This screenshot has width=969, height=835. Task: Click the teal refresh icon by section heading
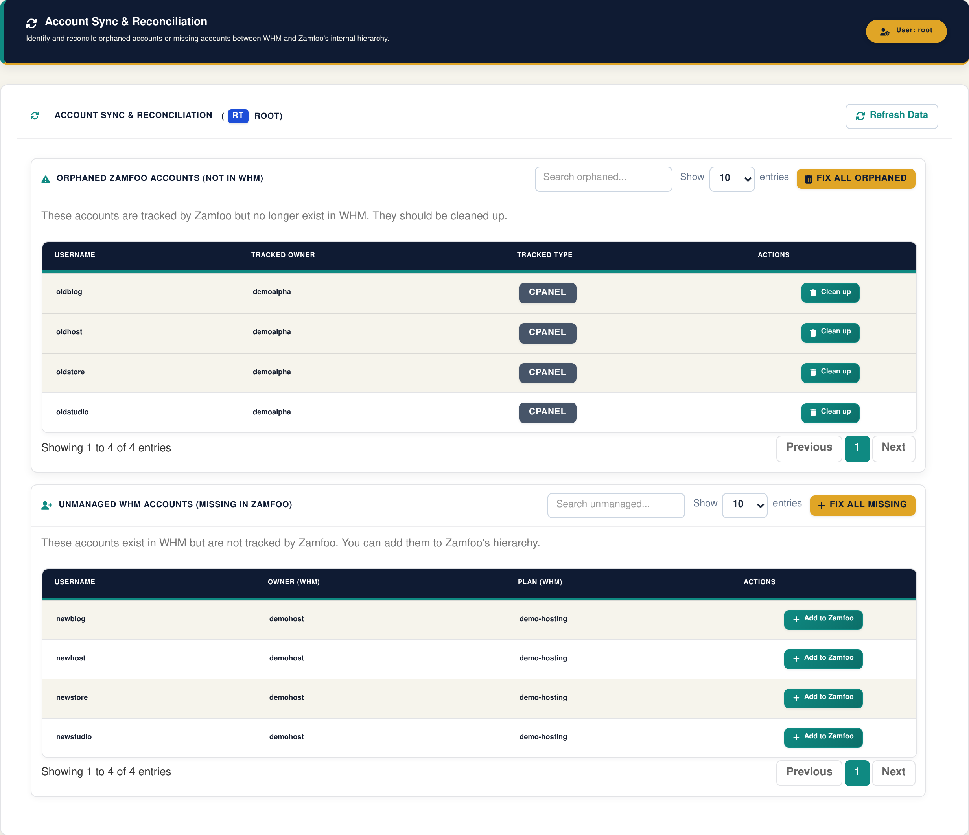click(x=35, y=116)
